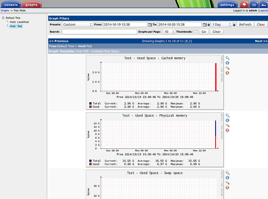The image size is (268, 199).
Task: Shift time span forward with right arrow
Action: coord(234,25)
